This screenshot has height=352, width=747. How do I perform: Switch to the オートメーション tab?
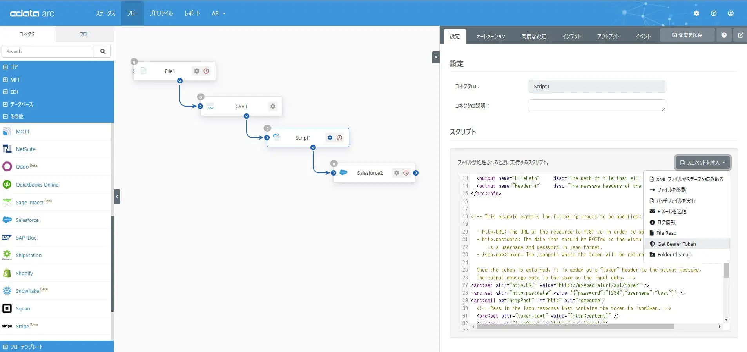click(490, 36)
